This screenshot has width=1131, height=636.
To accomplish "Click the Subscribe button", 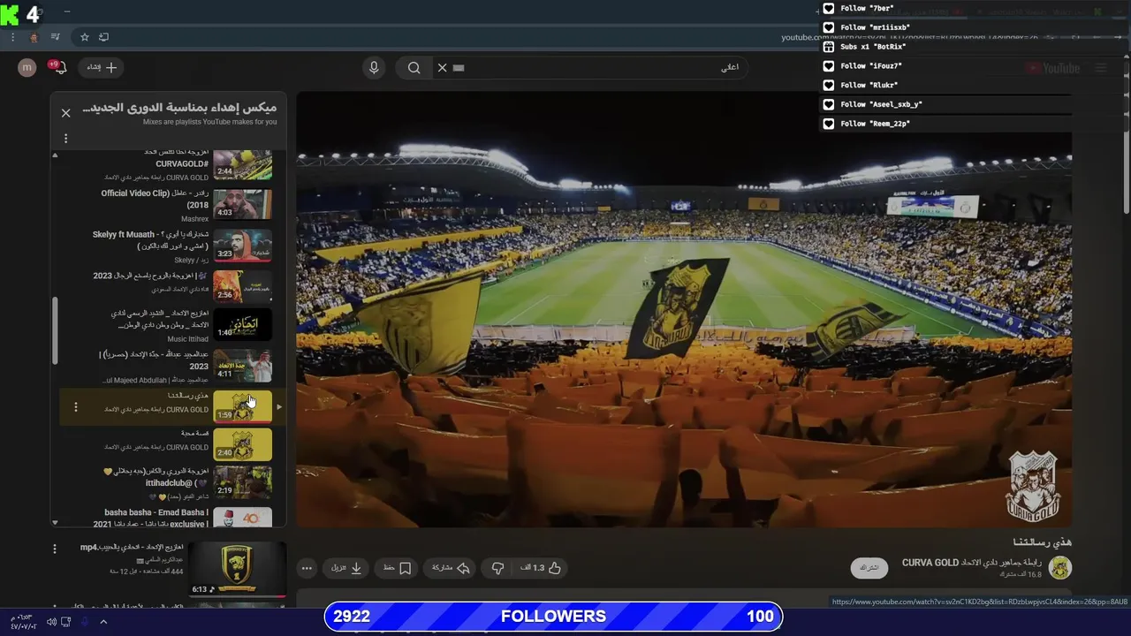I will coord(869,567).
